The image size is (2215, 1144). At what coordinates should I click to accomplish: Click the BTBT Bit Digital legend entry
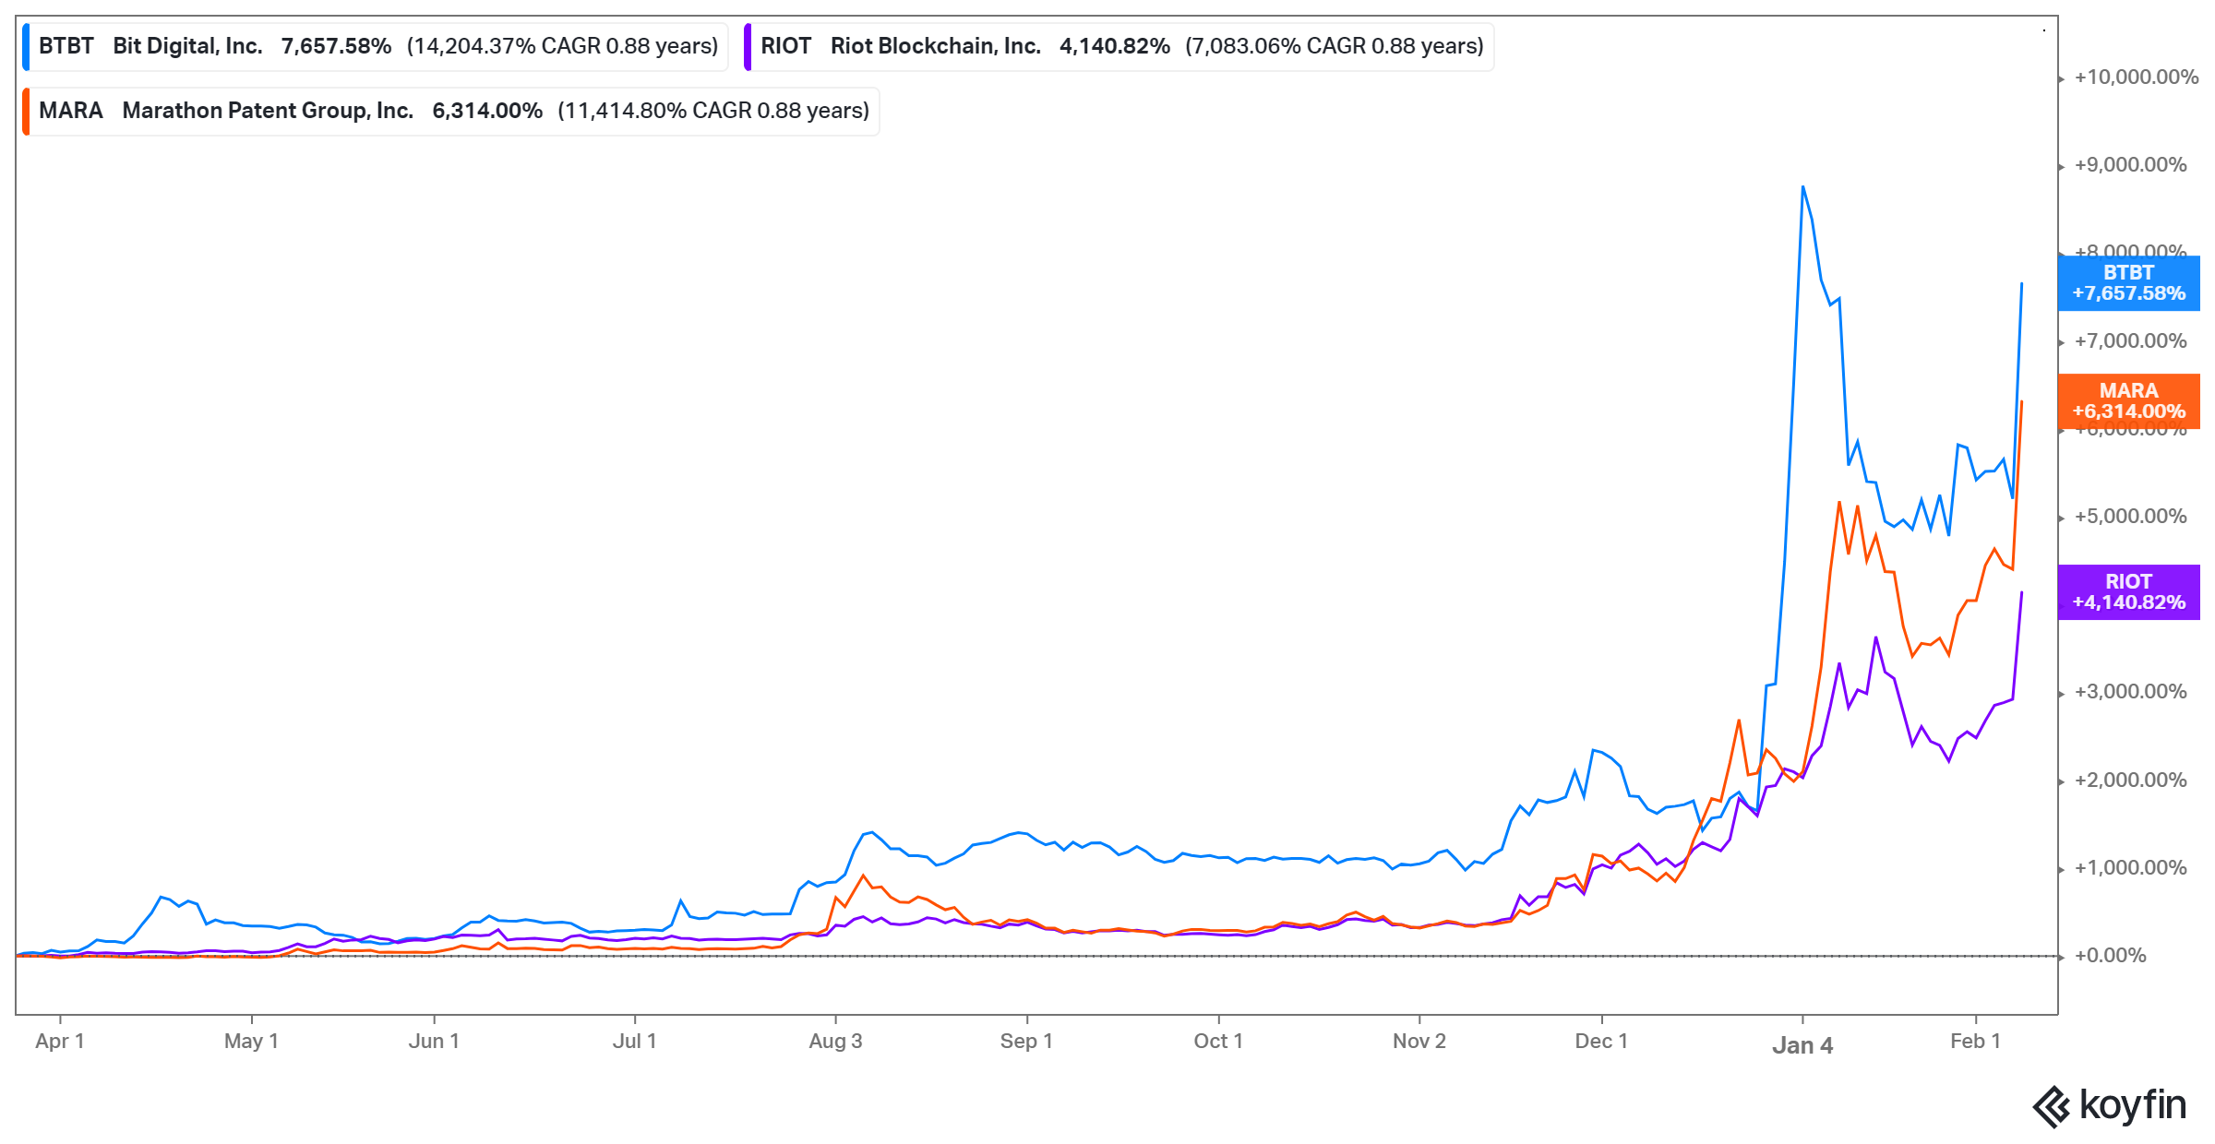[376, 46]
